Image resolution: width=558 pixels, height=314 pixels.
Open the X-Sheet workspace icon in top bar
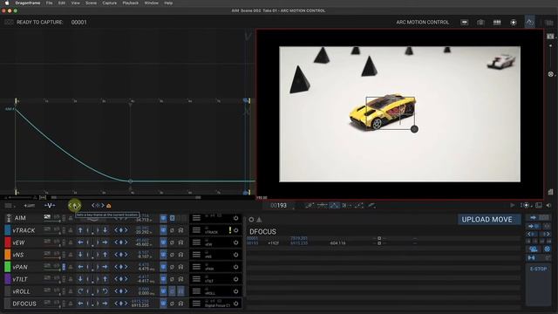click(497, 22)
